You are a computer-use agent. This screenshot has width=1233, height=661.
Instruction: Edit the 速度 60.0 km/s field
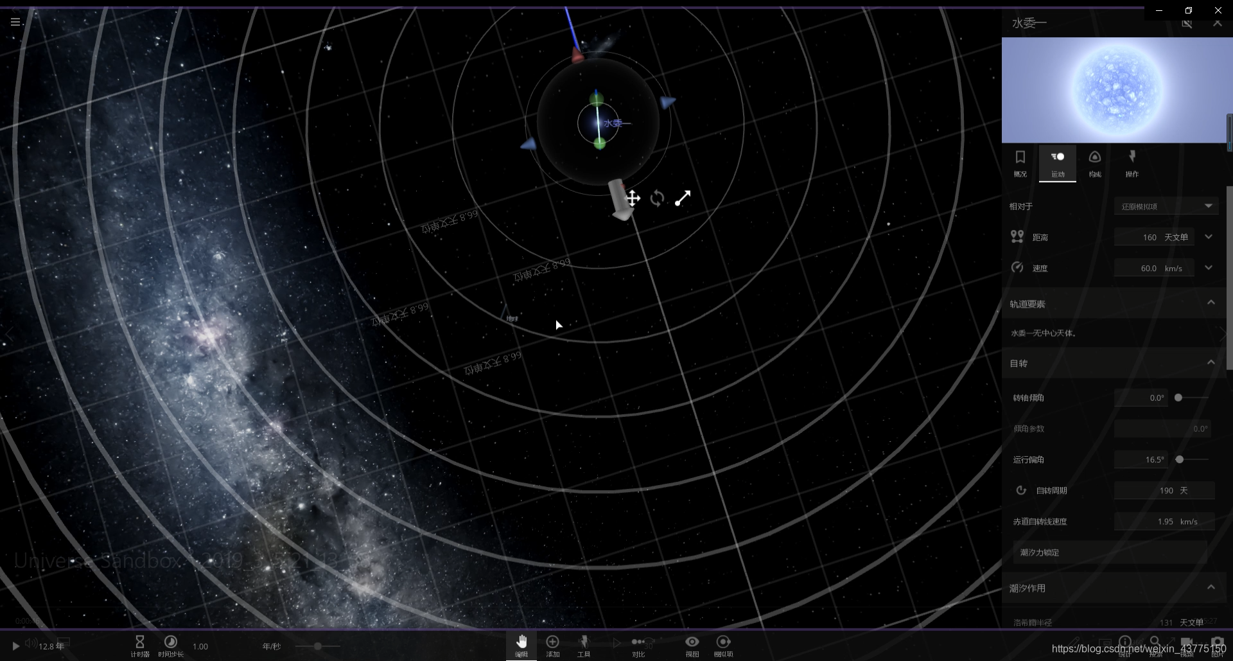click(1154, 268)
